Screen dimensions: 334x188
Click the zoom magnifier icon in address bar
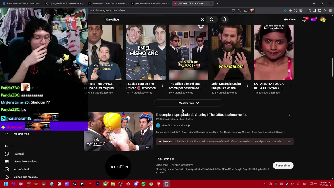tap(239, 10)
